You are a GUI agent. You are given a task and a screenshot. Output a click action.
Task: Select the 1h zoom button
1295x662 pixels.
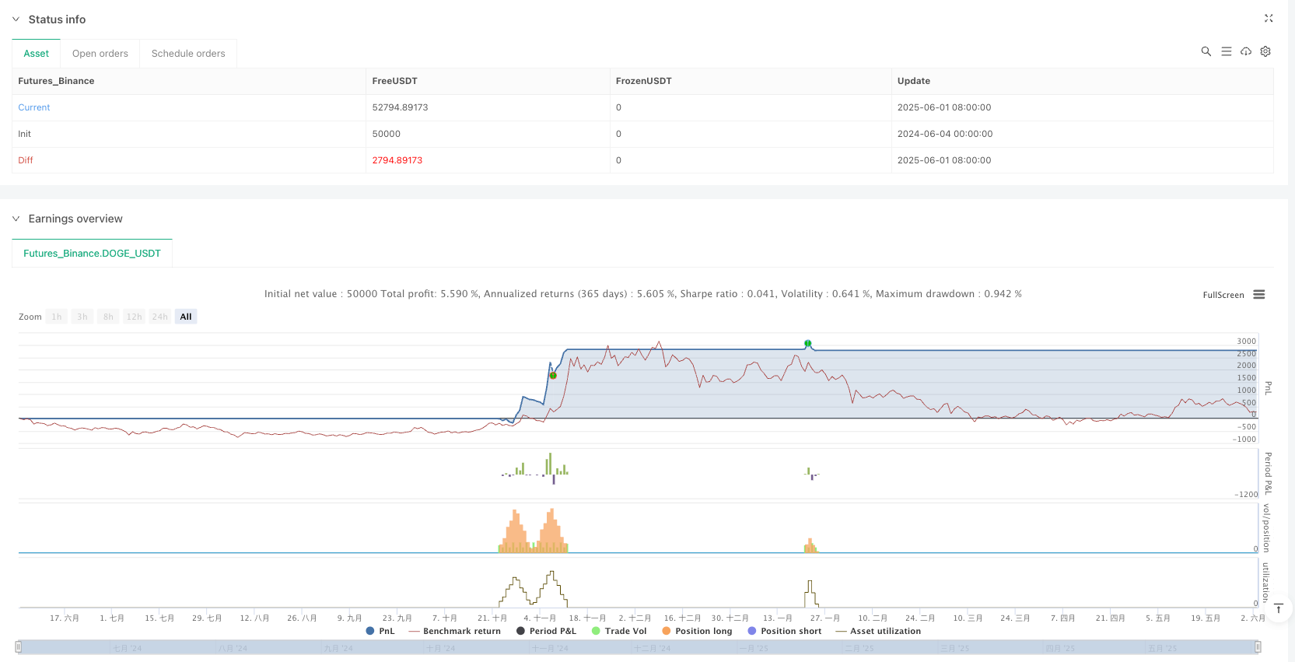[x=57, y=317]
